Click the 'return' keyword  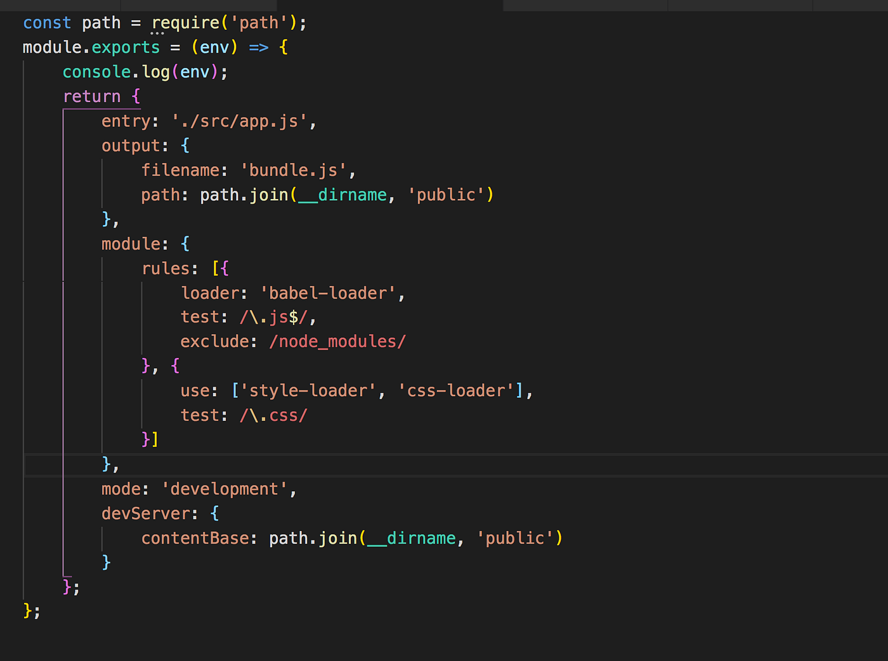92,96
